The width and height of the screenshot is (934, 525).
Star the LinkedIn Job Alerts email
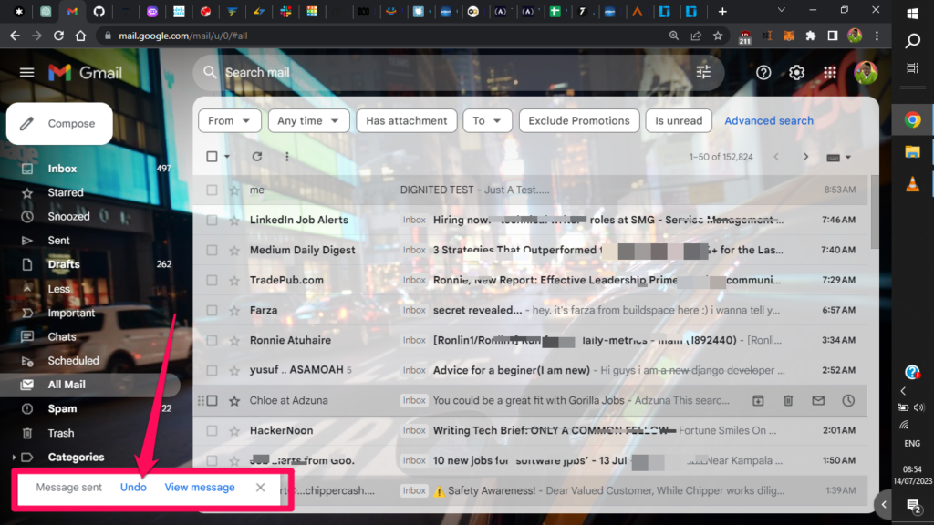(x=234, y=221)
